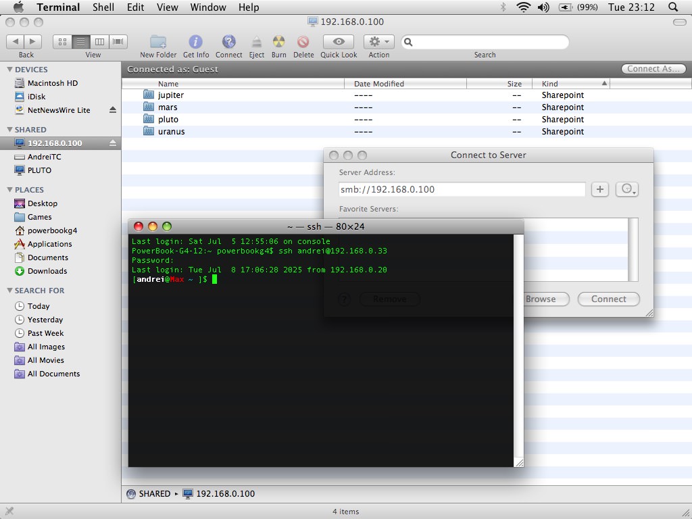This screenshot has height=519, width=692.
Task: Switch Finder to icon view
Action: point(62,41)
